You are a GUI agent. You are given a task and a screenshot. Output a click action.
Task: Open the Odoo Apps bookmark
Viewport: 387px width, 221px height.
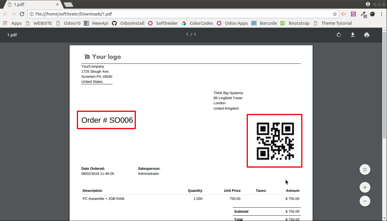coord(232,23)
